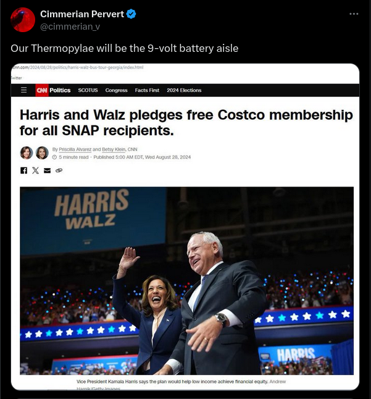
Task: Select Facts First in navigation bar
Action: (x=148, y=90)
